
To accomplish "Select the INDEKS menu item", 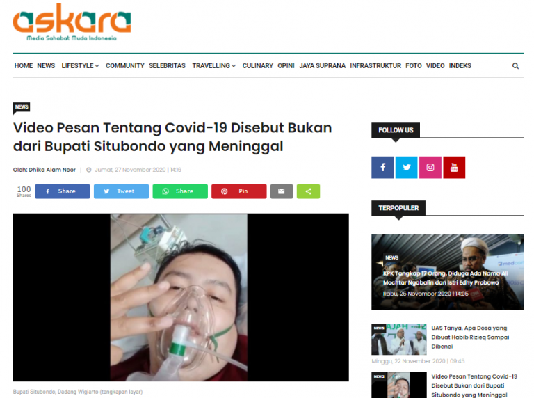I will (x=460, y=66).
